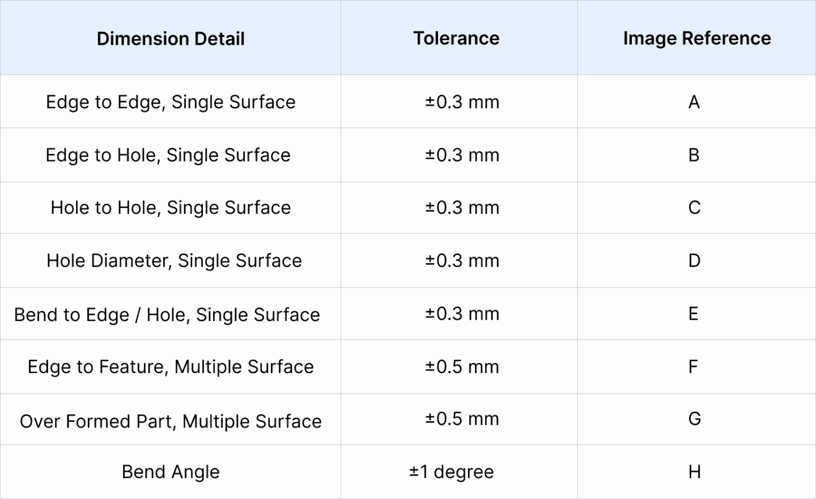Select the Hole to Hole, Single Surface cell

171,208
